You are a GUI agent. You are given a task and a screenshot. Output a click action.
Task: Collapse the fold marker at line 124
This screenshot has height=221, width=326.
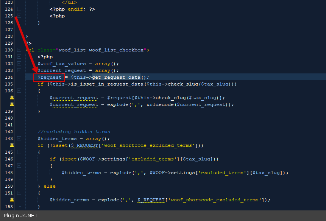pyautogui.click(x=19, y=9)
